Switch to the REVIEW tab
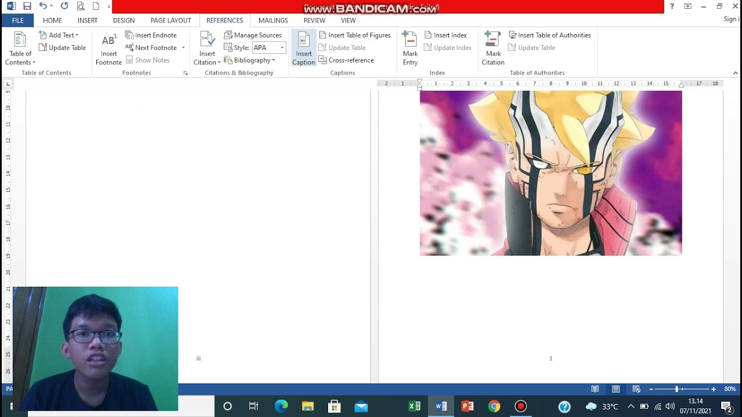Screen dimensions: 742x417 point(314,20)
